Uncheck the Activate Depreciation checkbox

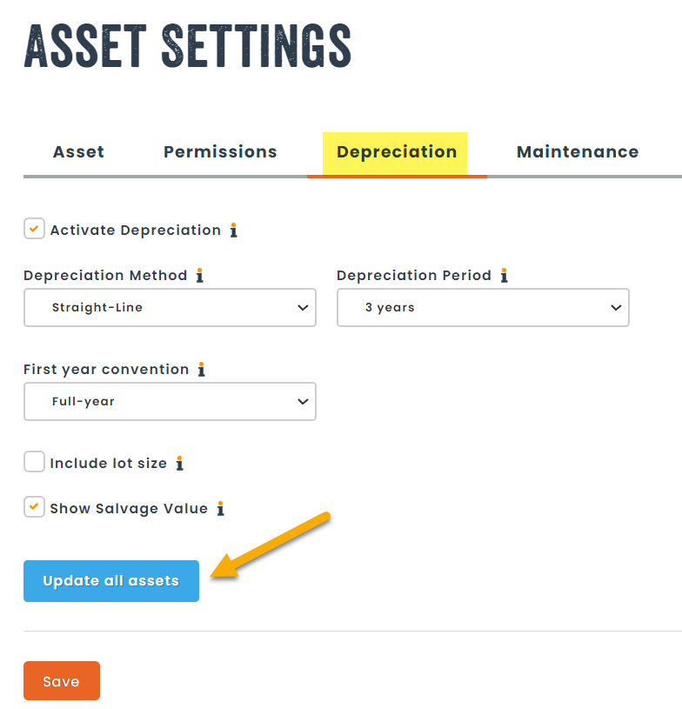34,229
